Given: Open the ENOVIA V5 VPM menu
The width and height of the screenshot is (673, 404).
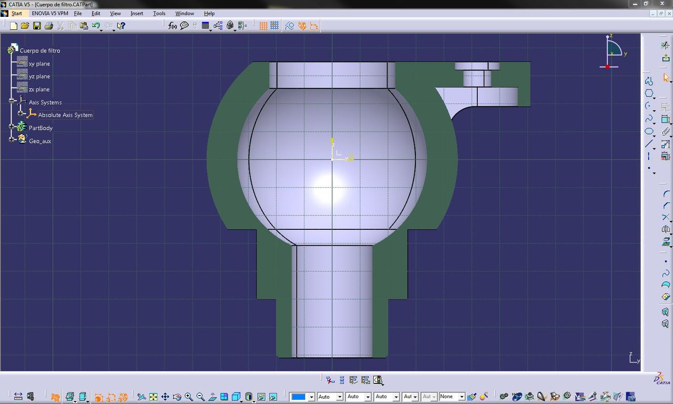Looking at the screenshot, I should click(x=50, y=13).
